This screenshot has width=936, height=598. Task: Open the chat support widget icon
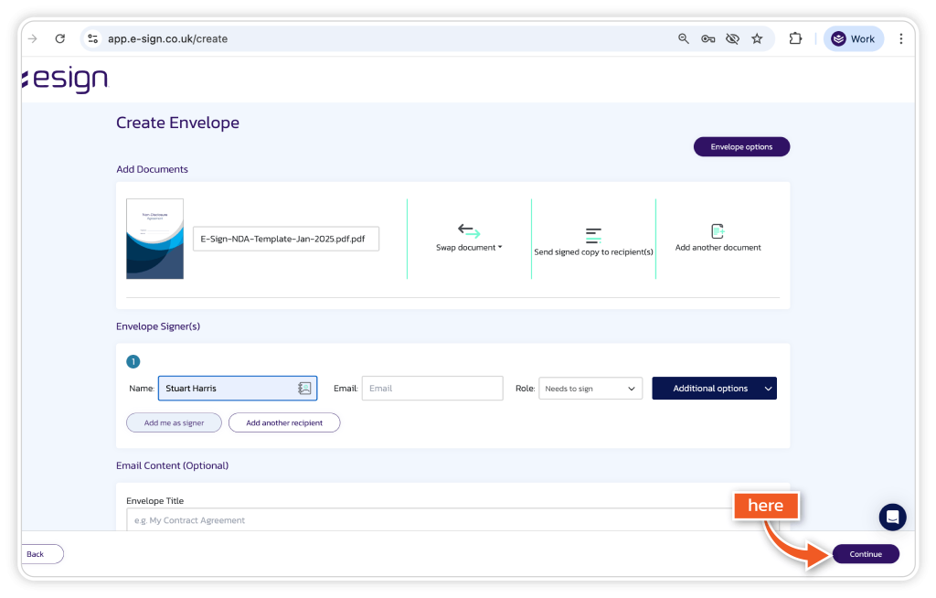892,517
